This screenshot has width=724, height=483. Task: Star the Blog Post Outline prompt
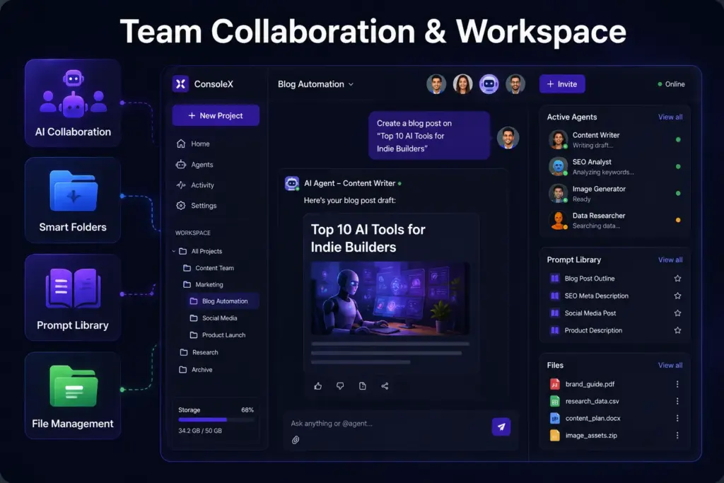pyautogui.click(x=677, y=279)
